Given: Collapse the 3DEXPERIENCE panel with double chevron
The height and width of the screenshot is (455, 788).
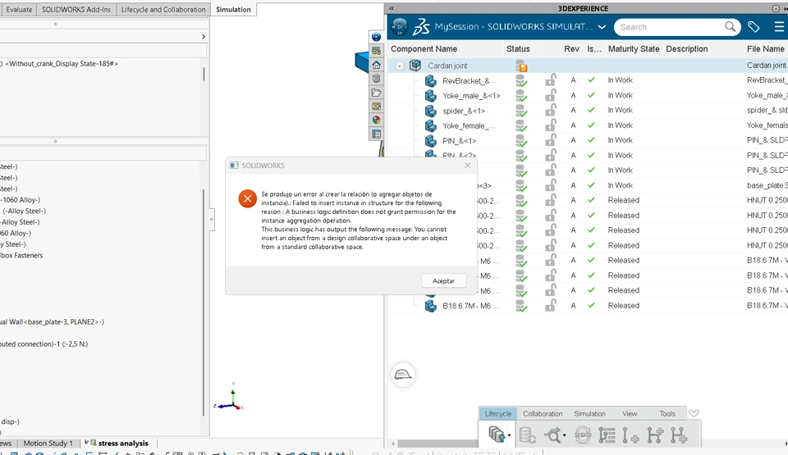Looking at the screenshot, I should (x=392, y=8).
